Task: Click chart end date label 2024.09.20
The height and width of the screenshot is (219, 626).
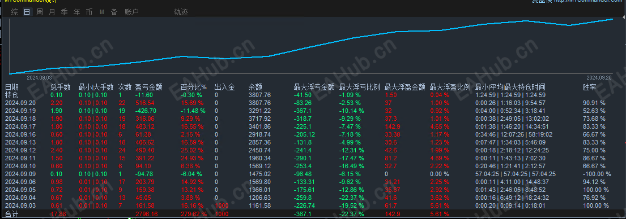Action: click(599, 77)
